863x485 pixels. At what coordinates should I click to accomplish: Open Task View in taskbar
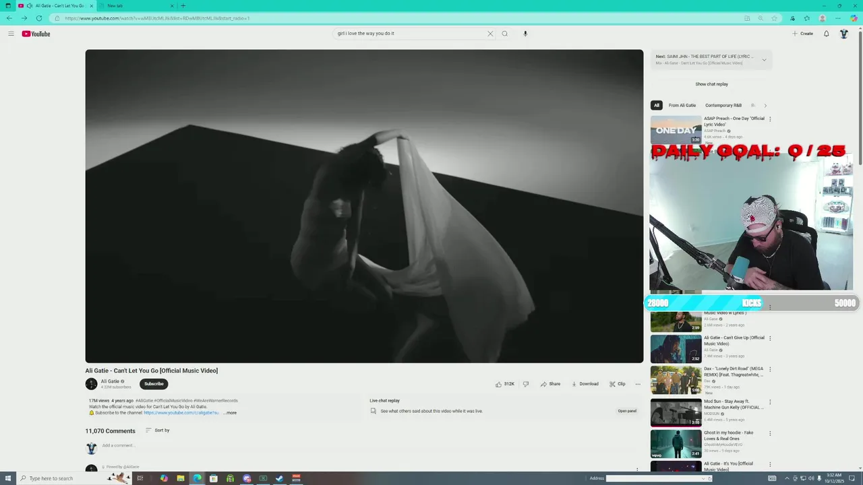tap(140, 478)
